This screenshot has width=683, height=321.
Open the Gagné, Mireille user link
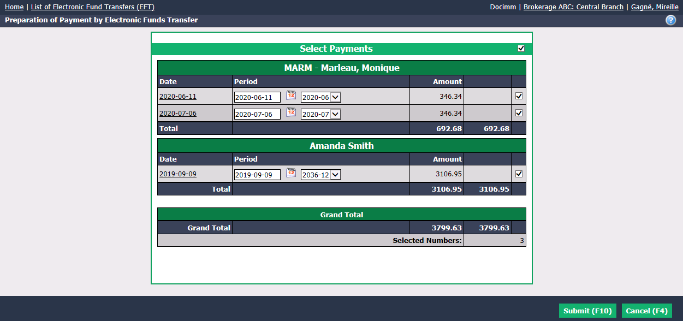(x=655, y=7)
